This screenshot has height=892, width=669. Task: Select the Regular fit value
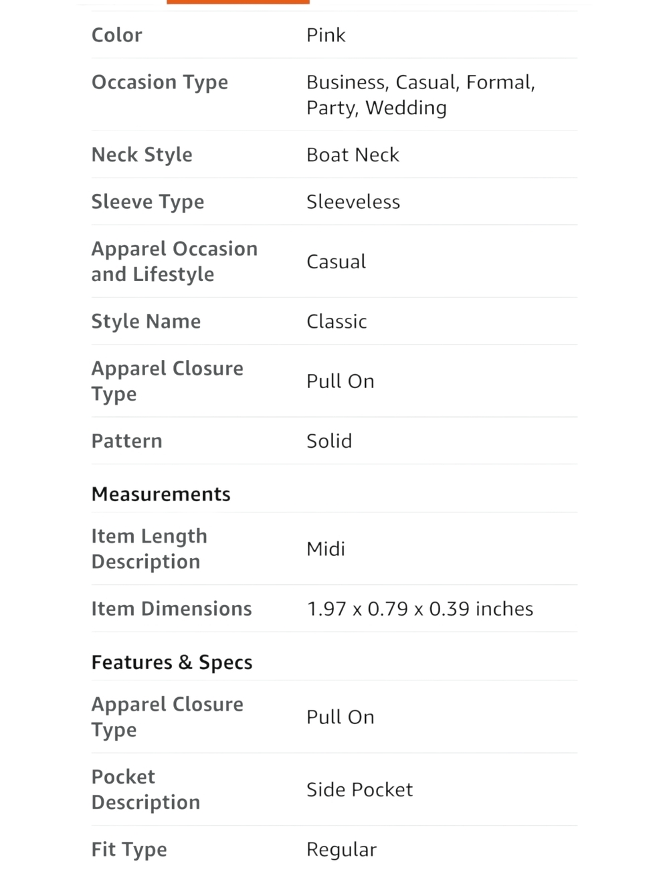[x=341, y=850]
